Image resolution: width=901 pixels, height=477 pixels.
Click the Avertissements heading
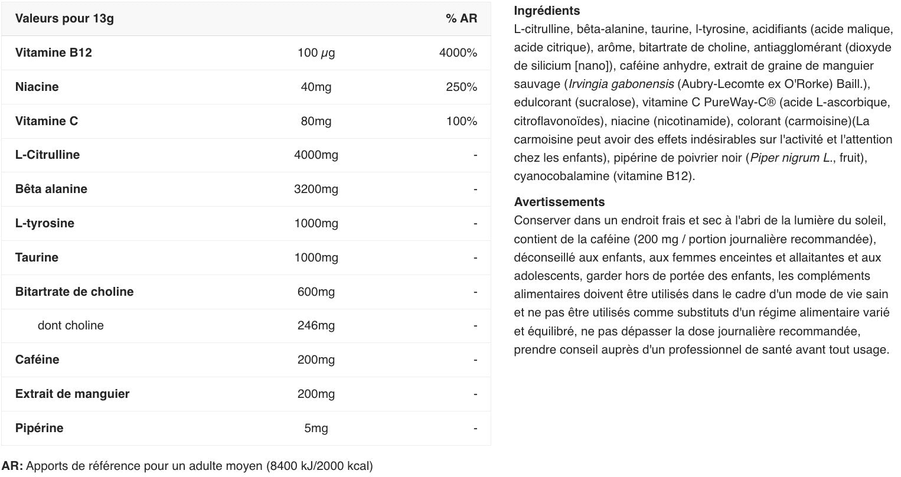(x=559, y=202)
